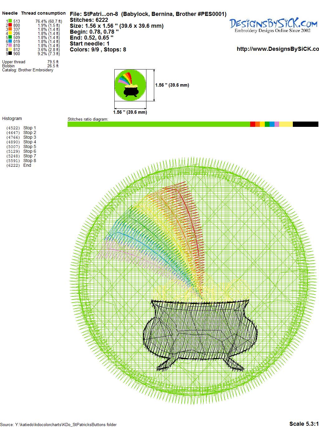Screen dimensions: 319x427
Task: Click the black segment of stitches ratio bar
Action: point(305,124)
